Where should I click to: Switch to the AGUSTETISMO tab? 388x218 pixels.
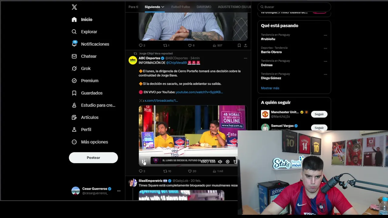click(234, 7)
